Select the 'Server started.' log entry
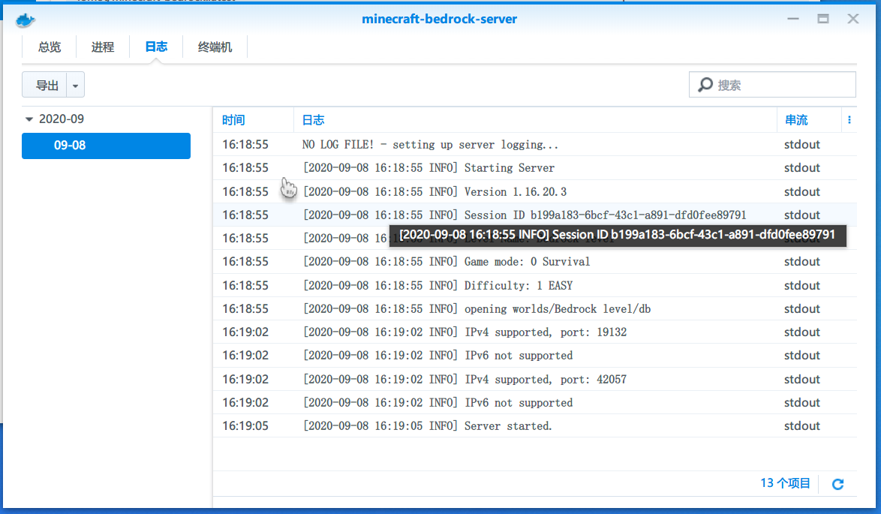881x514 pixels. [535, 425]
